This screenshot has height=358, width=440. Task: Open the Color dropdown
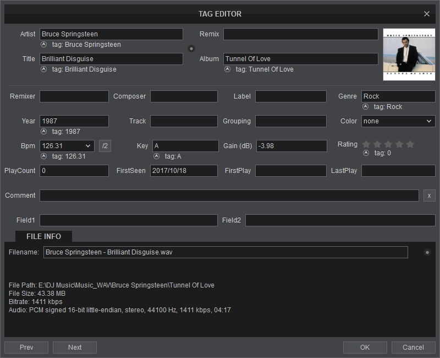pos(398,121)
